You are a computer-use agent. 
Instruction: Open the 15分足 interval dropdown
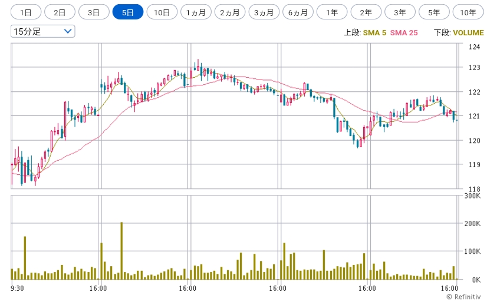[43, 31]
